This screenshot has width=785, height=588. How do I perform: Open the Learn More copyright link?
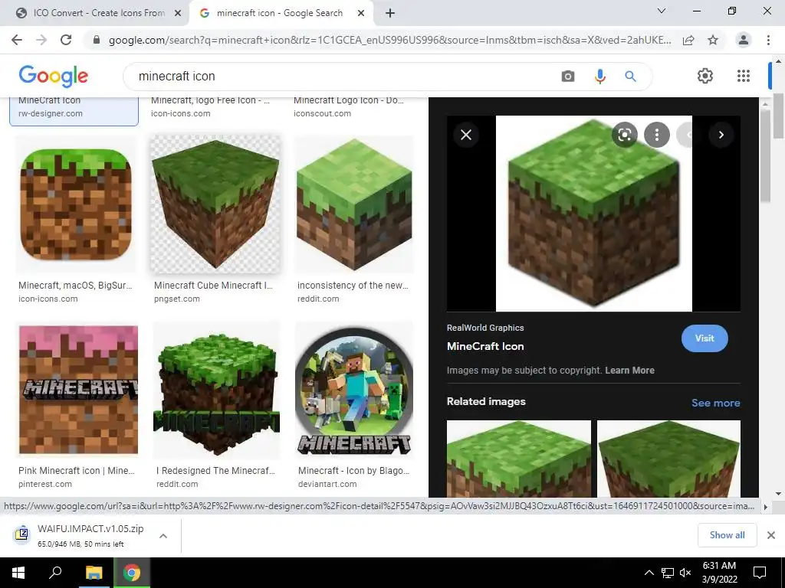coord(630,371)
